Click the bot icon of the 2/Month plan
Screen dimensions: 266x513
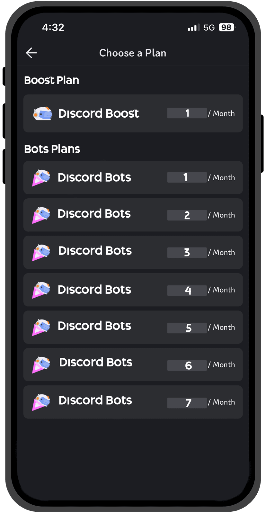[x=41, y=215]
